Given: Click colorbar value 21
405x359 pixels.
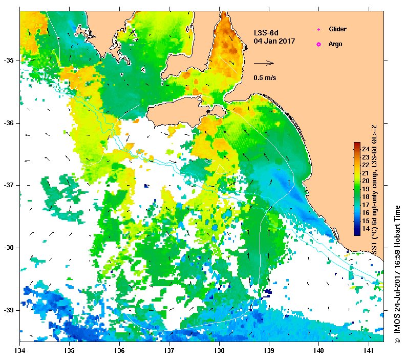Looking at the screenshot, I should [366, 173].
